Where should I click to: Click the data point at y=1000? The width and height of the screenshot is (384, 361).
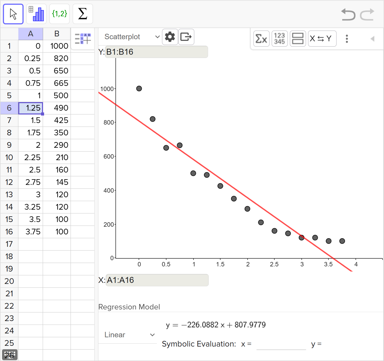coord(139,88)
